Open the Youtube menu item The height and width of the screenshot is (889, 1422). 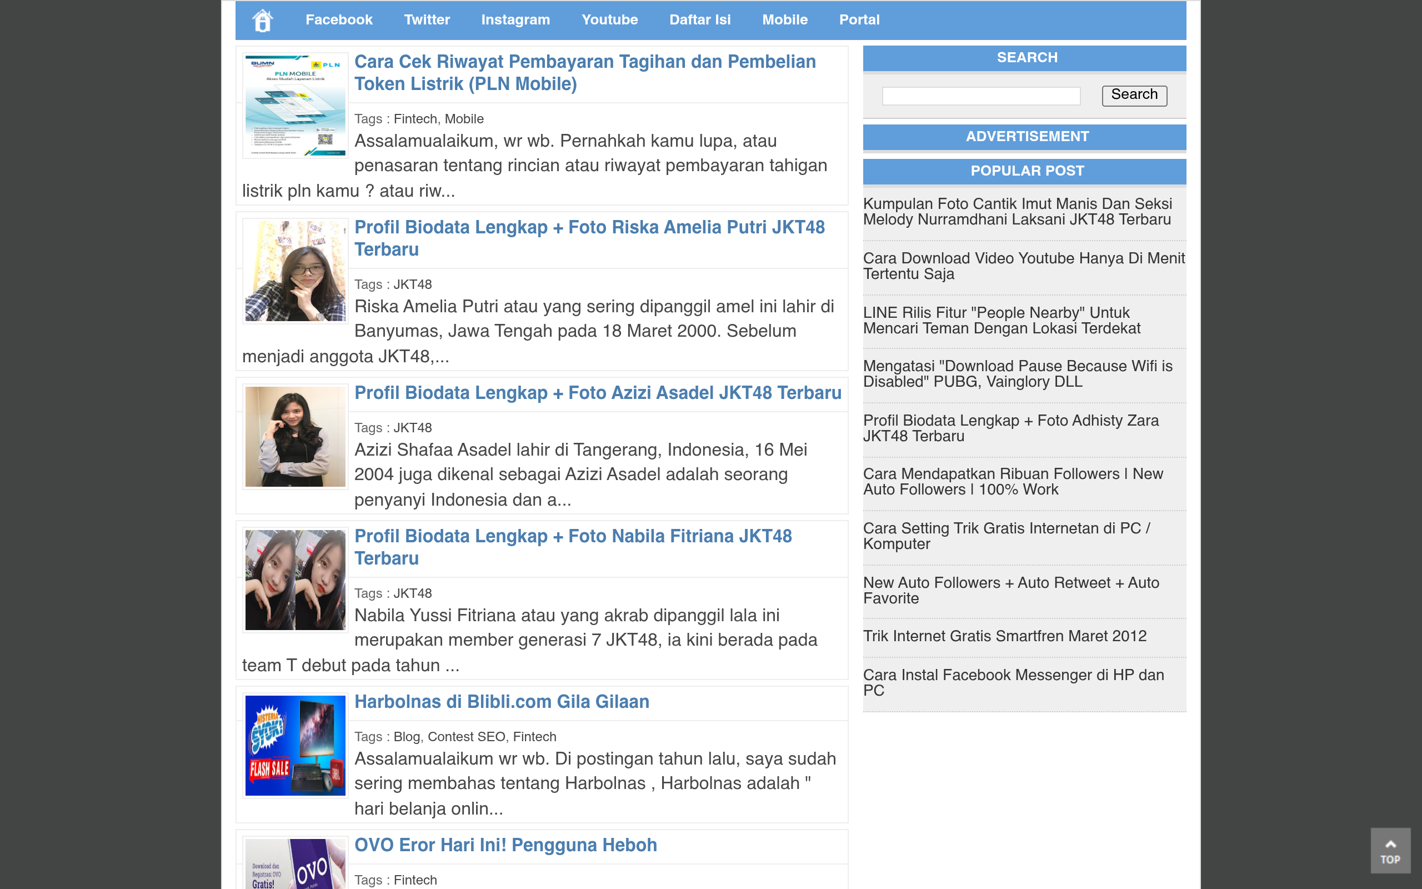609,20
